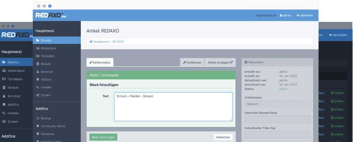Open System settings in sidebar
The height and width of the screenshot is (142, 353).
pos(46,95)
